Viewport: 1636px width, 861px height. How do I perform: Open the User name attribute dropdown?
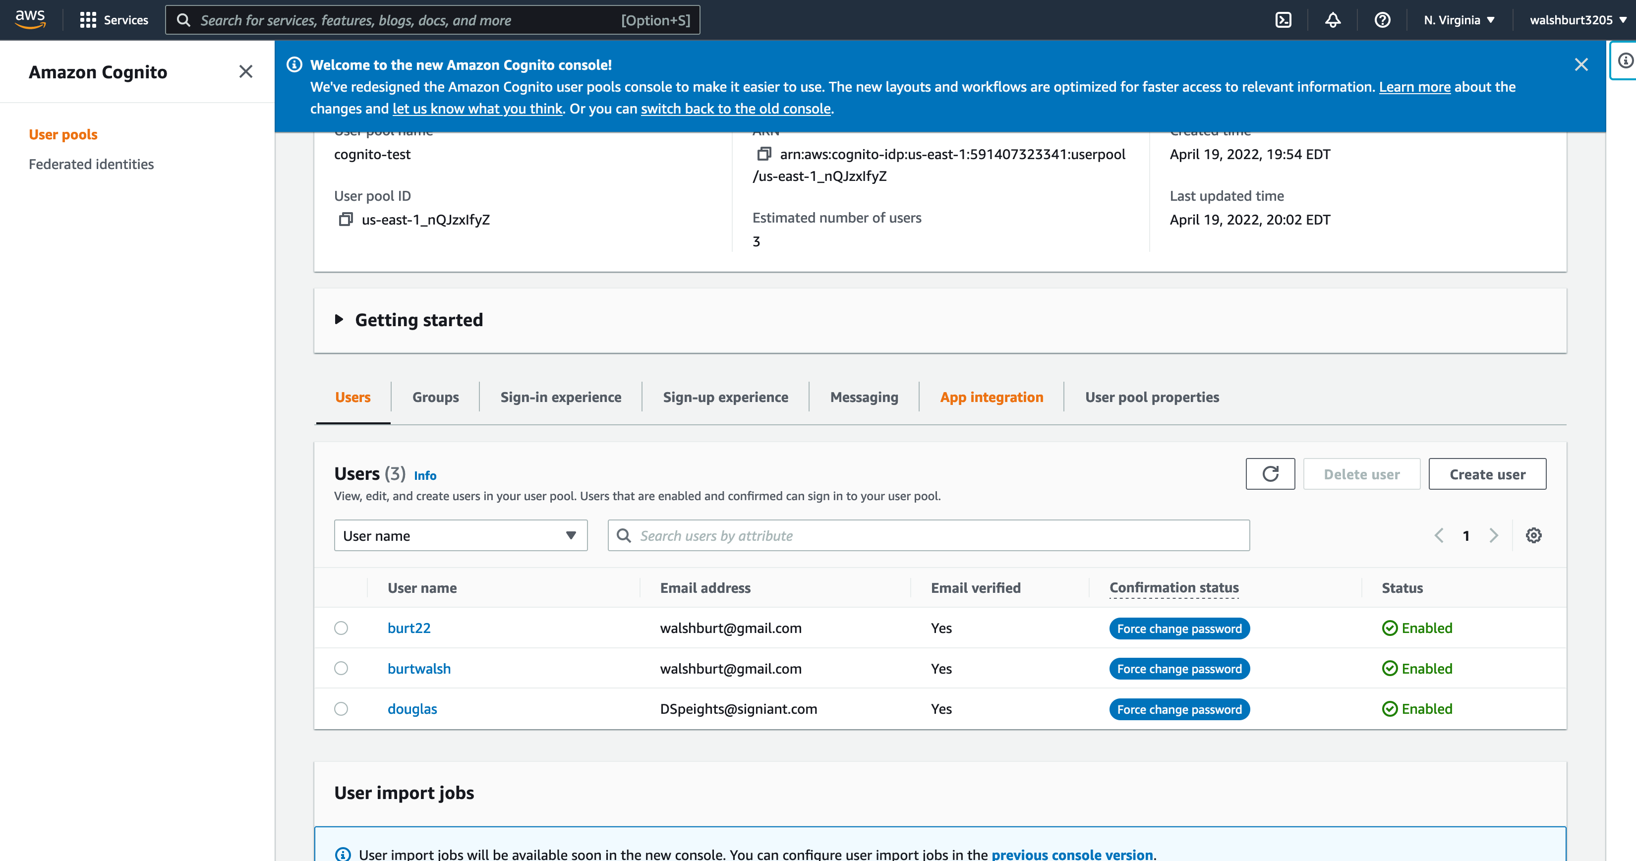[x=461, y=536]
